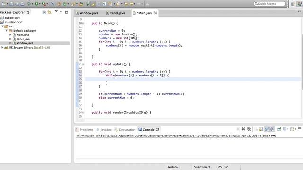Close the Console view tab
This screenshot has width=303, height=170.
coord(158,130)
